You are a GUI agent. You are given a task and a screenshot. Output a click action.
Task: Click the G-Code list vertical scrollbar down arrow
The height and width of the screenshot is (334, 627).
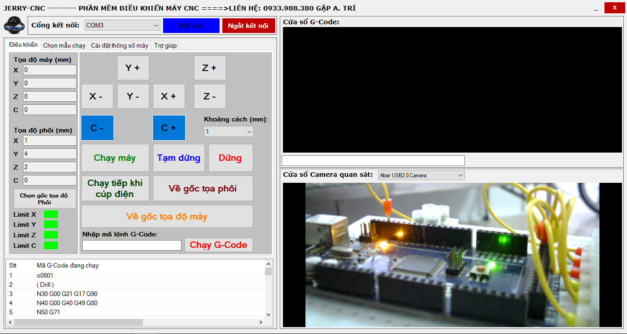point(269,314)
